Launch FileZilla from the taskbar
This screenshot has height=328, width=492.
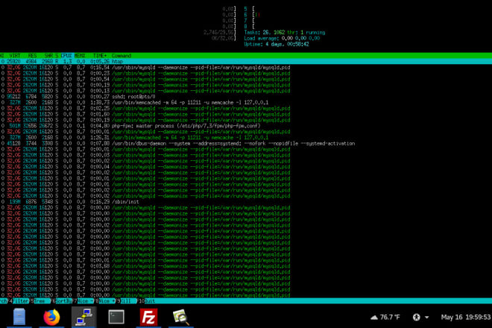[148, 317]
